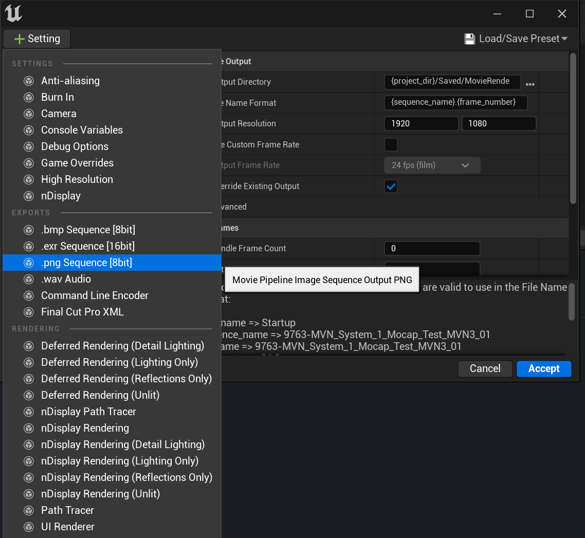Add Deferred Rendering (Detail Lighting) pass
Viewport: 585px width, 538px height.
pyautogui.click(x=112, y=346)
